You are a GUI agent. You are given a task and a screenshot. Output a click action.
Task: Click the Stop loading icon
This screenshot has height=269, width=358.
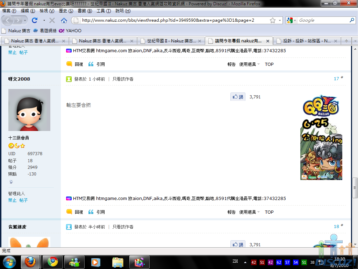pyautogui.click(x=52, y=20)
